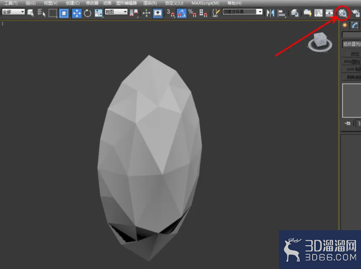The height and width of the screenshot is (269, 361).
Task: Toggle Percent Snap on the toolbar
Action: 192,13
